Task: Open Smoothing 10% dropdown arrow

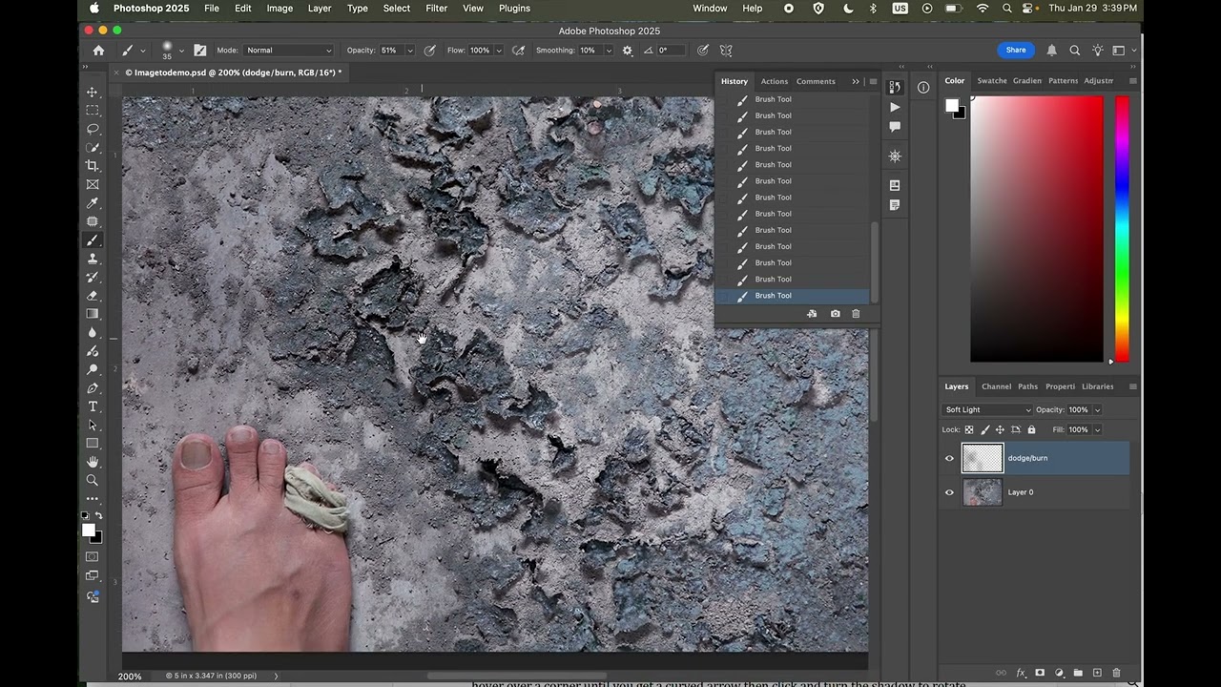Action: tap(609, 51)
